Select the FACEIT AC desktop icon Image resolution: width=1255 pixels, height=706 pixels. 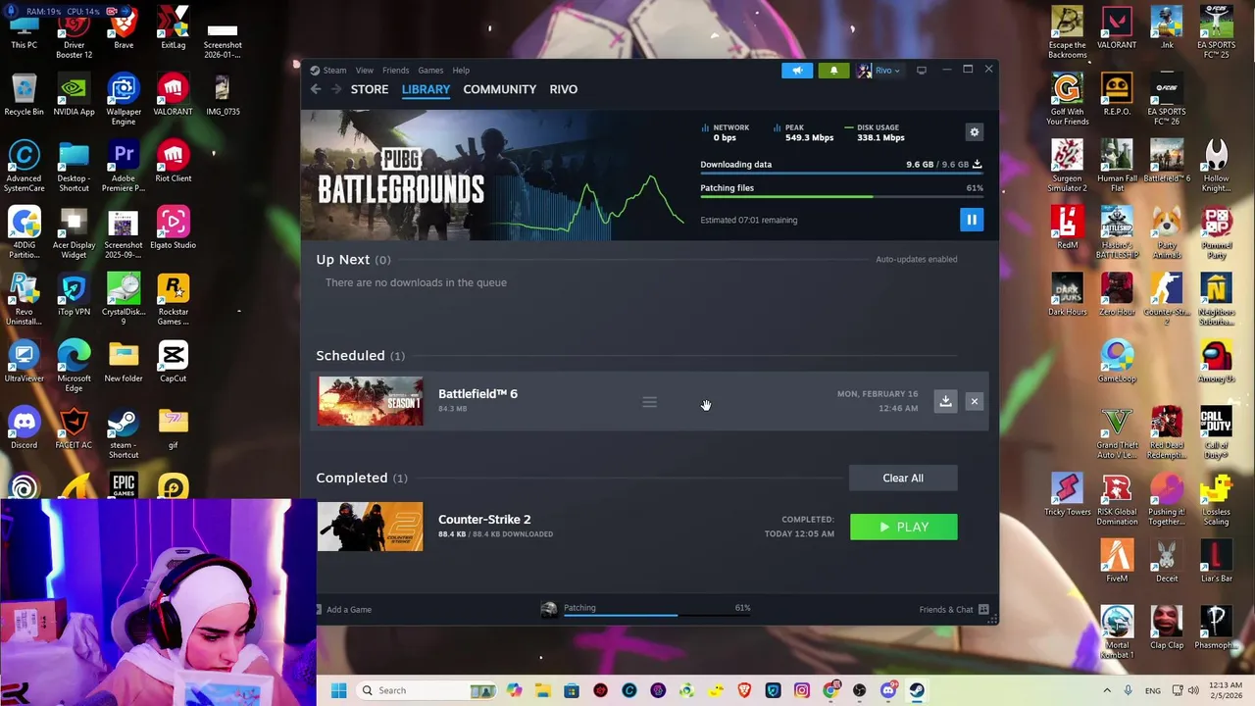point(74,429)
